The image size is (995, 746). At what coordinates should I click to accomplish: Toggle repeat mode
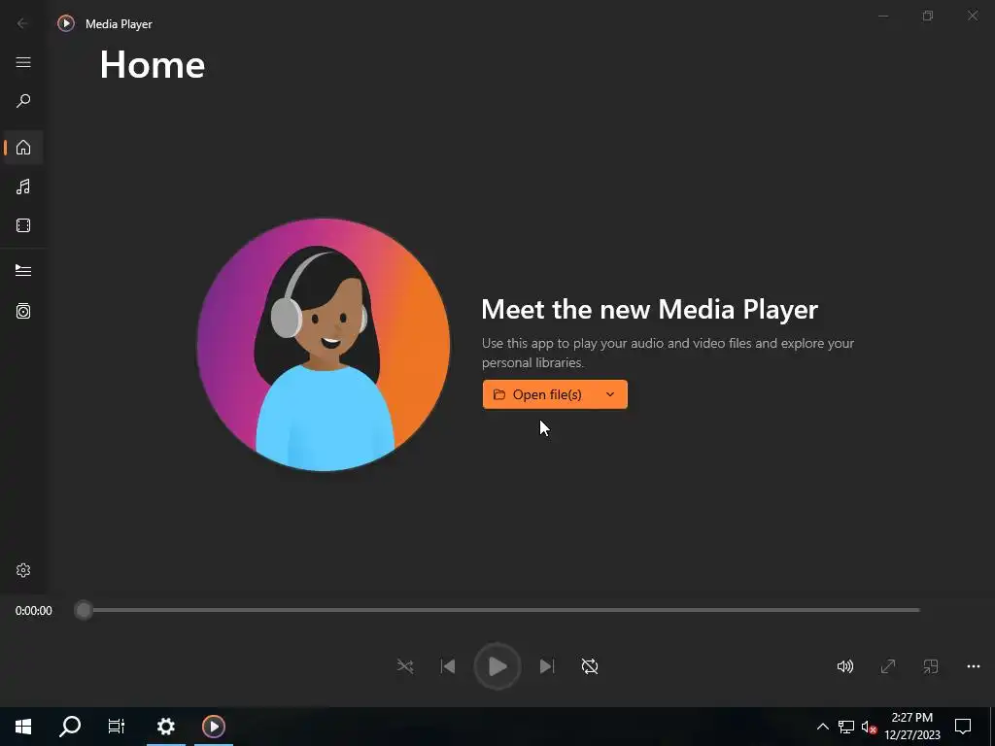590,666
